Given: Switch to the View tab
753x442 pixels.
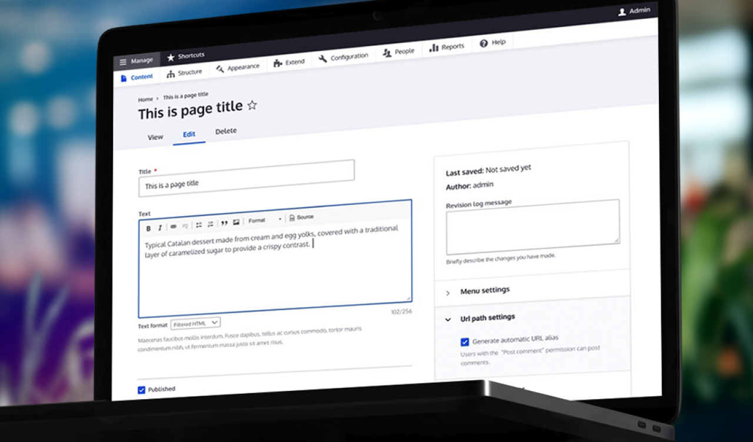Looking at the screenshot, I should click(155, 137).
